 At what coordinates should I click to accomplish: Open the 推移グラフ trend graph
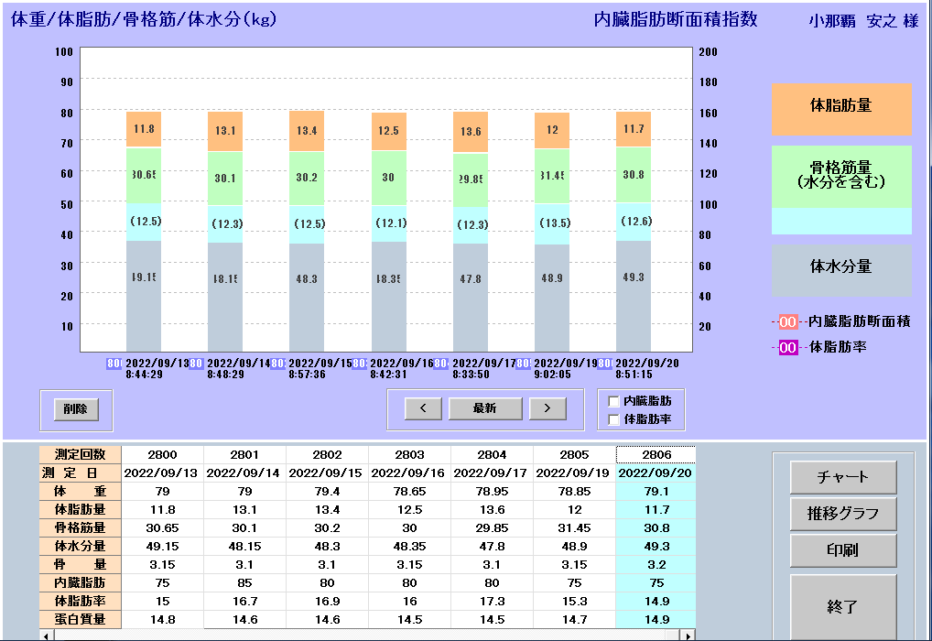coord(843,514)
